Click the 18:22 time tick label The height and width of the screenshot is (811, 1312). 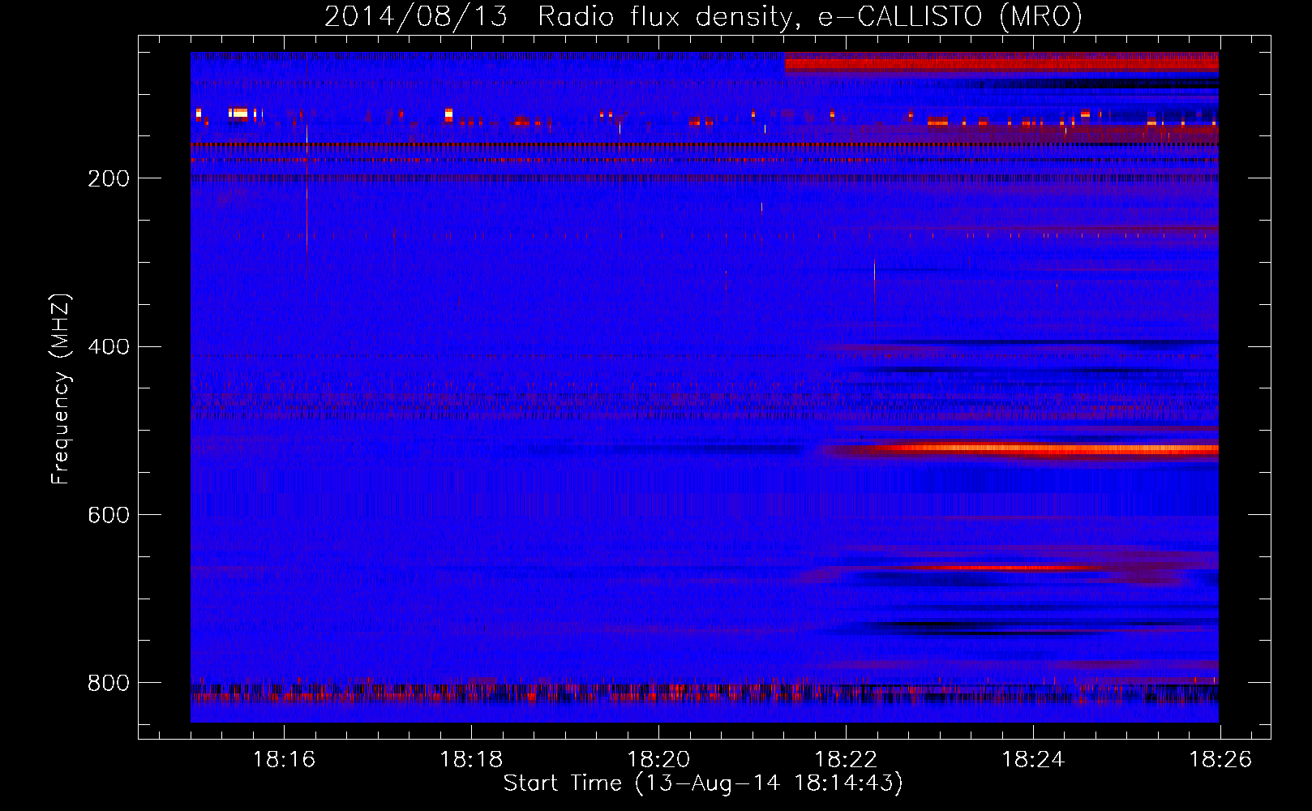(x=846, y=759)
